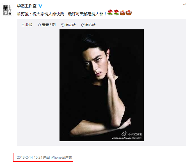The image size is (190, 162).
Task: Click the 华杰工作室 account name
Action: (27, 6)
